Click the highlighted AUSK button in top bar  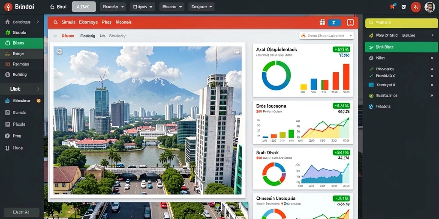(x=84, y=7)
